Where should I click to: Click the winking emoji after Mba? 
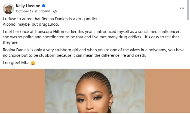[x=33, y=63]
